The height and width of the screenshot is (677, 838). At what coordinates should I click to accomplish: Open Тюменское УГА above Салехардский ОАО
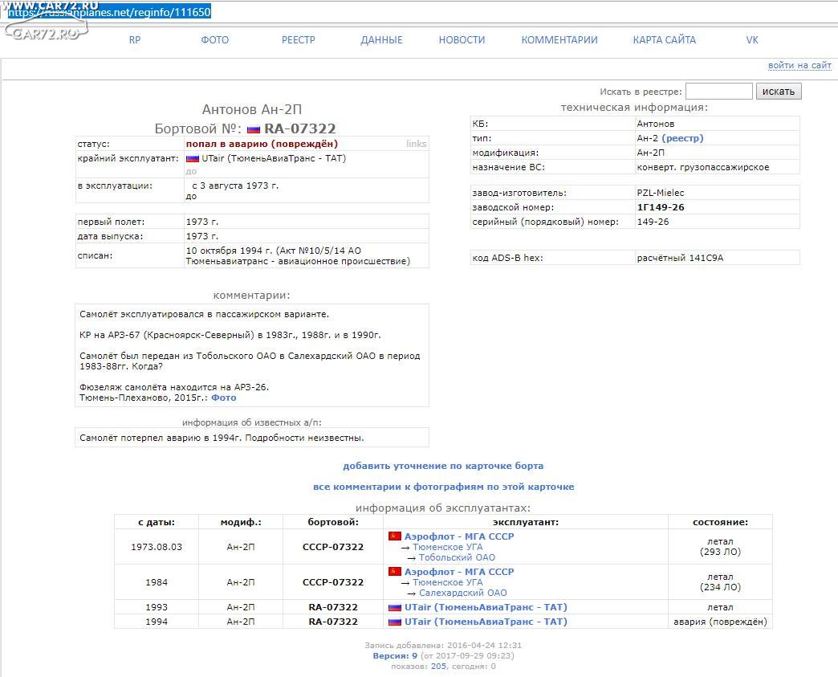coord(447,582)
